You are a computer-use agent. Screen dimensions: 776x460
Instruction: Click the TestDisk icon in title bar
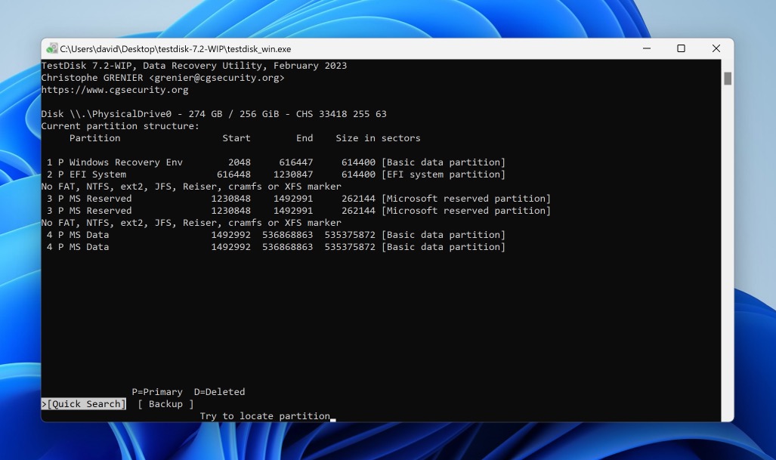(51, 48)
